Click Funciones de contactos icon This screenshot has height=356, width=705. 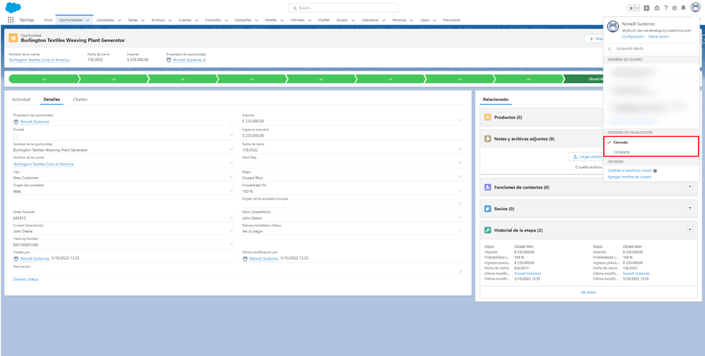(487, 187)
